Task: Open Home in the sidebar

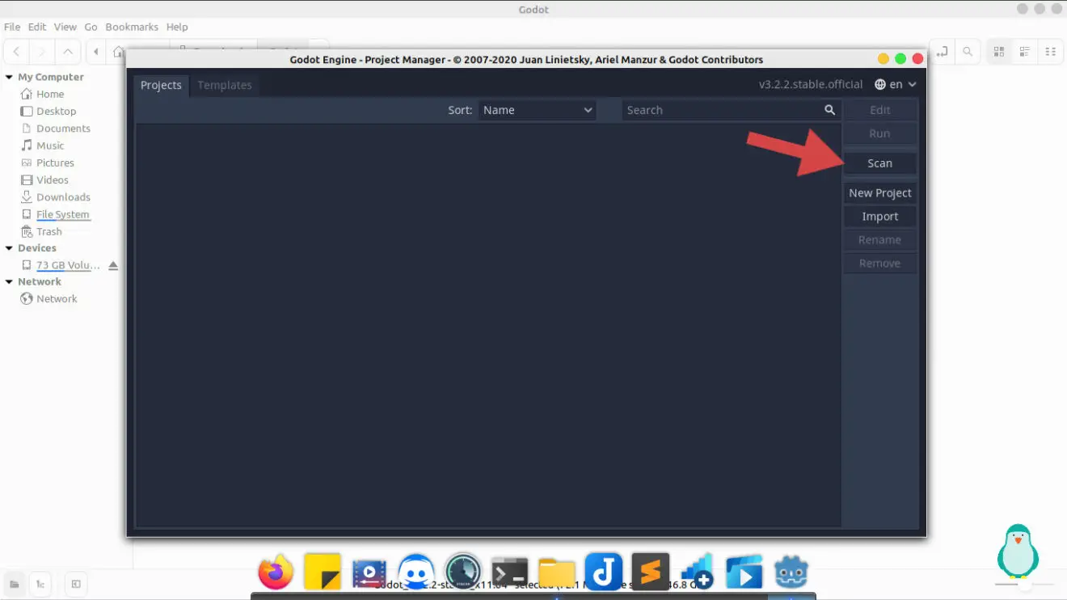Action: pyautogui.click(x=50, y=95)
